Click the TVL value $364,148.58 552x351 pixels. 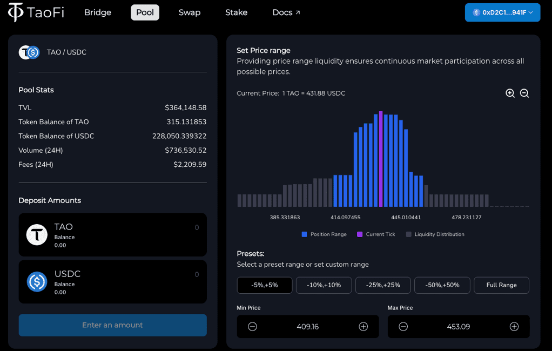185,107
